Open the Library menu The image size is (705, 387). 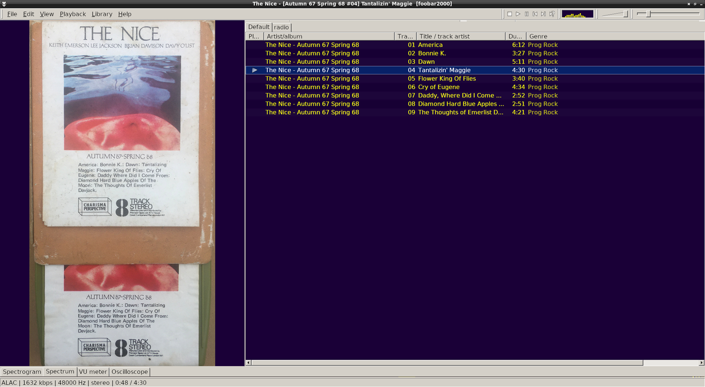102,14
